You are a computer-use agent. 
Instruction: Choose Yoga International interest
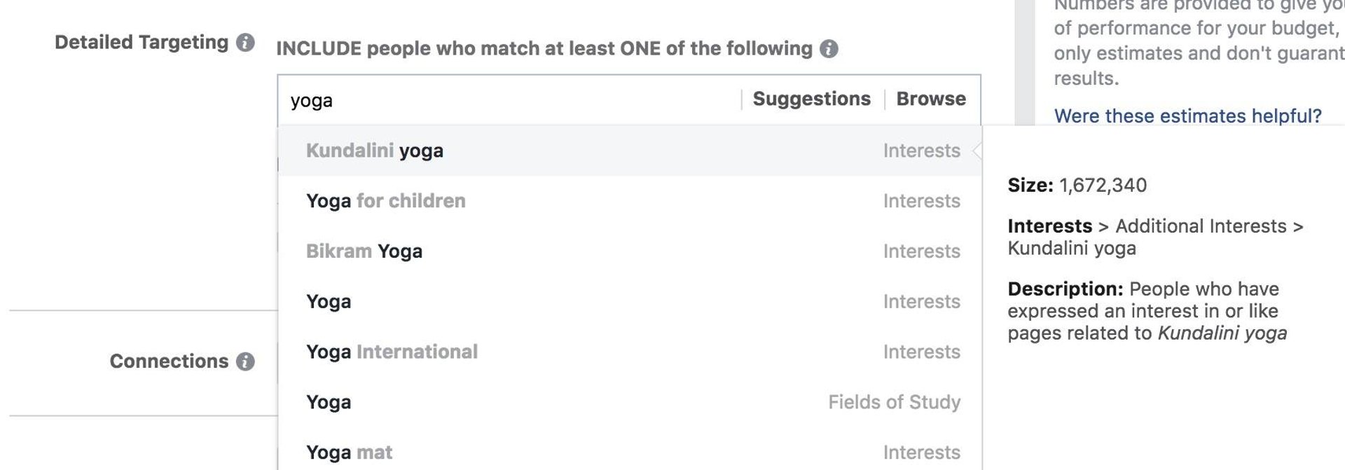pyautogui.click(x=392, y=352)
